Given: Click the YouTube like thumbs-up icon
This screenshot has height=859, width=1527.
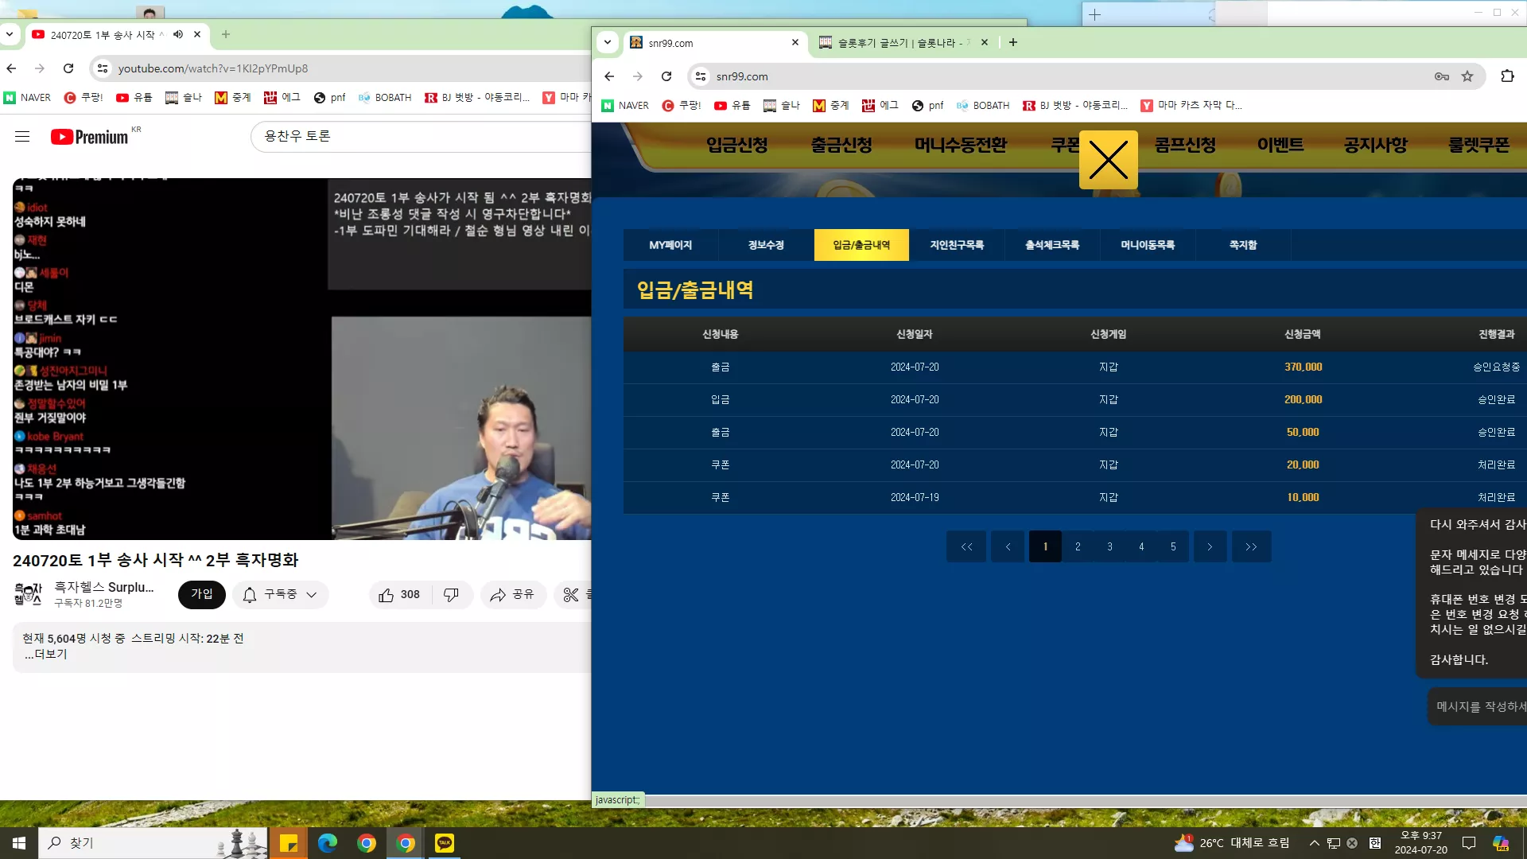Looking at the screenshot, I should pos(386,595).
